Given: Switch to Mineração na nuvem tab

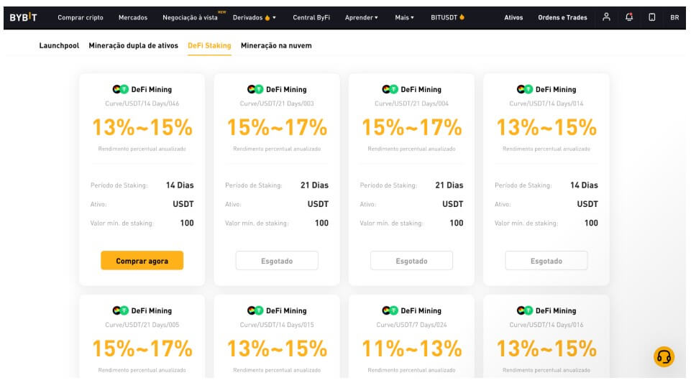Looking at the screenshot, I should coord(276,45).
